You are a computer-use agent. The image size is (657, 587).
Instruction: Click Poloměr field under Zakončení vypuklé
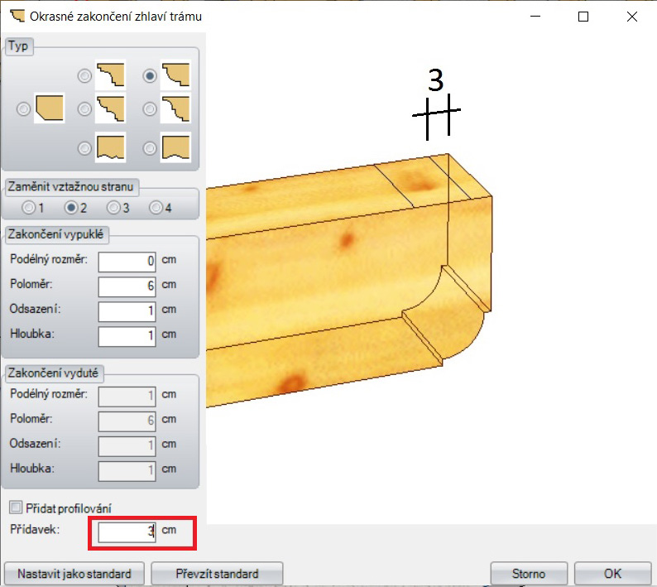click(127, 286)
